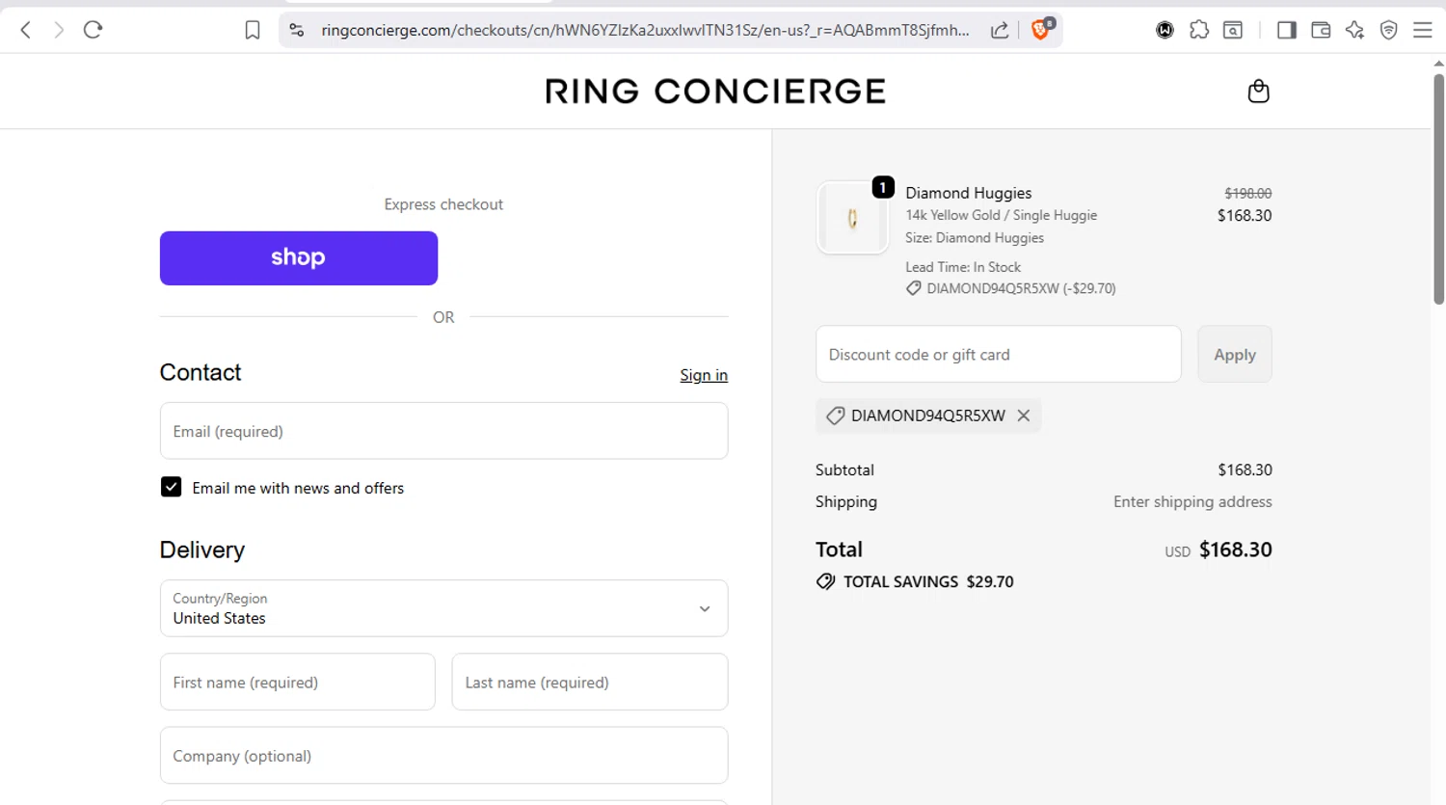Click the Brave Shields lion icon
Screen dimensions: 1446x805
1040,30
